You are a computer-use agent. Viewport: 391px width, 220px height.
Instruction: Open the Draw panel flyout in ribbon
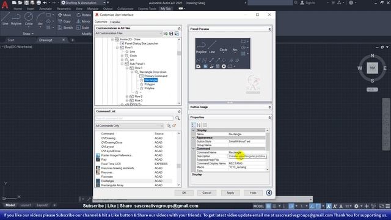(x=28, y=34)
